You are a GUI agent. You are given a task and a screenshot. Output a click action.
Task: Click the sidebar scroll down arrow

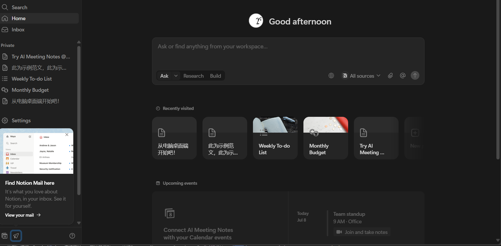coord(79,223)
